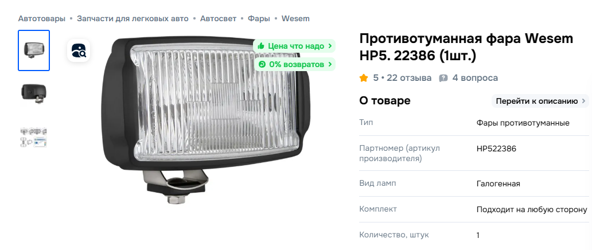Open the 'Запчасти для легковых авто' breadcrumb
Image resolution: width=592 pixels, height=250 pixels.
pos(133,18)
